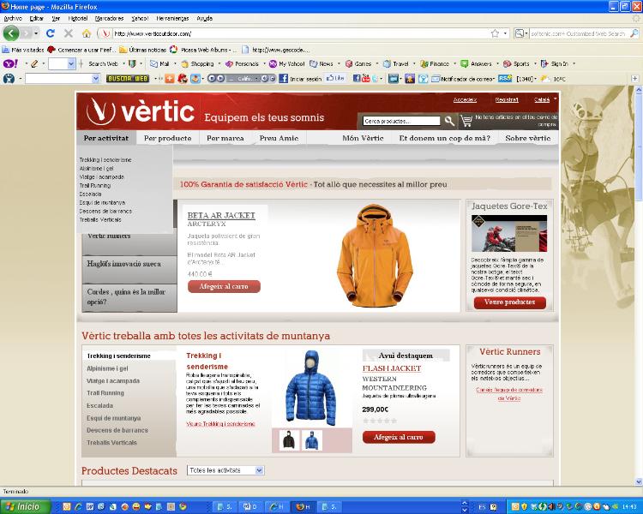The image size is (643, 514).
Task: Click the URL address bar
Action: (302, 33)
